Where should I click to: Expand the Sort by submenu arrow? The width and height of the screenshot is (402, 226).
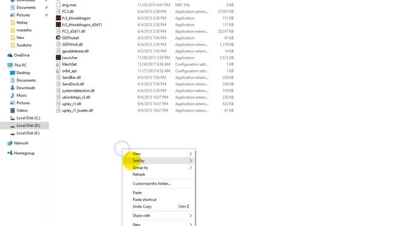coord(190,161)
